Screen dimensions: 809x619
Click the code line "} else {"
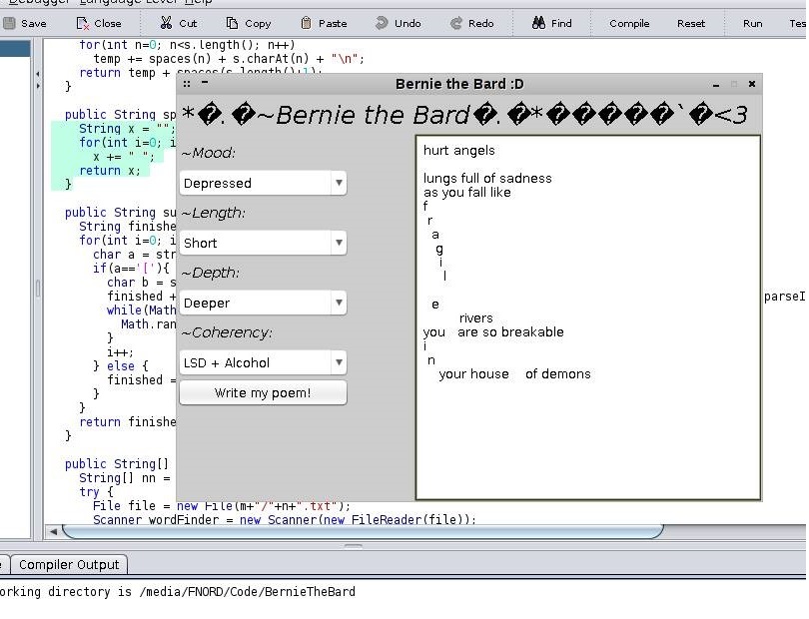click(121, 365)
